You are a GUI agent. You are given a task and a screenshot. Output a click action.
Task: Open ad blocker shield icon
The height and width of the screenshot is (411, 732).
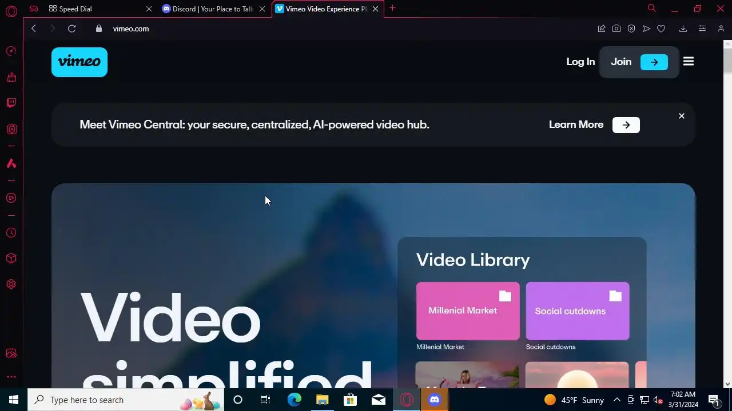(x=631, y=29)
